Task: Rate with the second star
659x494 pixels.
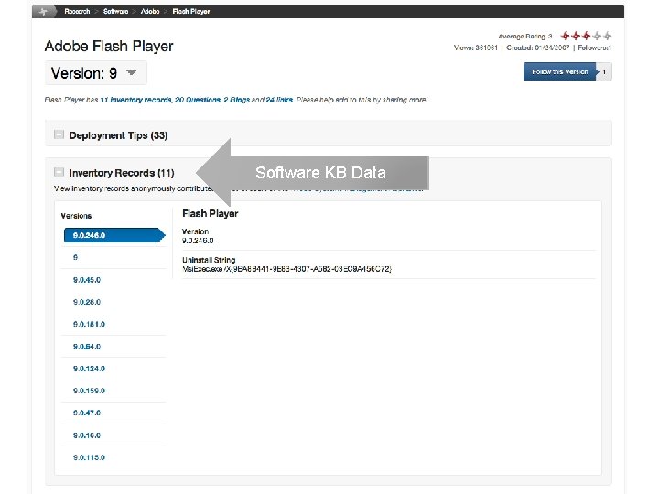Action: tap(576, 36)
